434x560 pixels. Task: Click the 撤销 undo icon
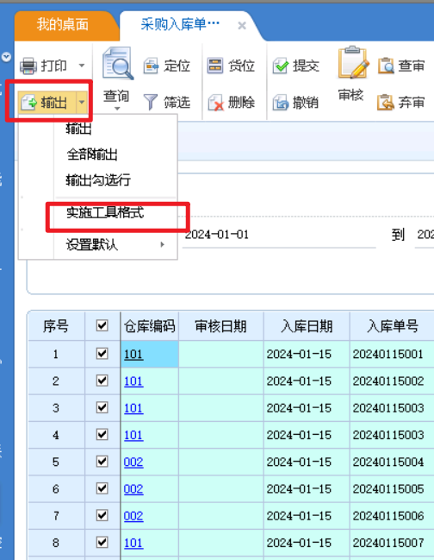[281, 103]
